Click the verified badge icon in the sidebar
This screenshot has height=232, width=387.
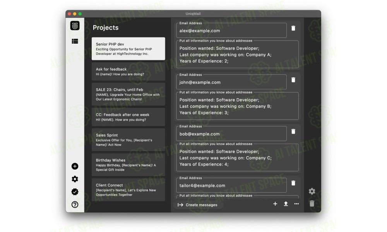coord(75,192)
